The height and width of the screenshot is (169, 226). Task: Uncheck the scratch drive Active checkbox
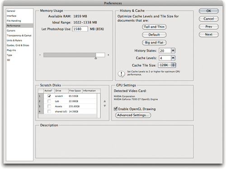pyautogui.click(x=49, y=96)
